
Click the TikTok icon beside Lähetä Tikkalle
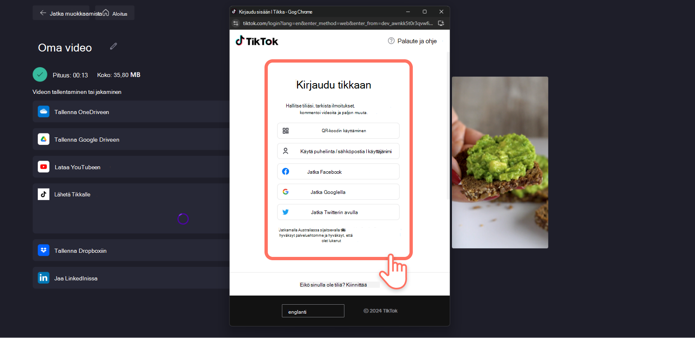point(44,194)
